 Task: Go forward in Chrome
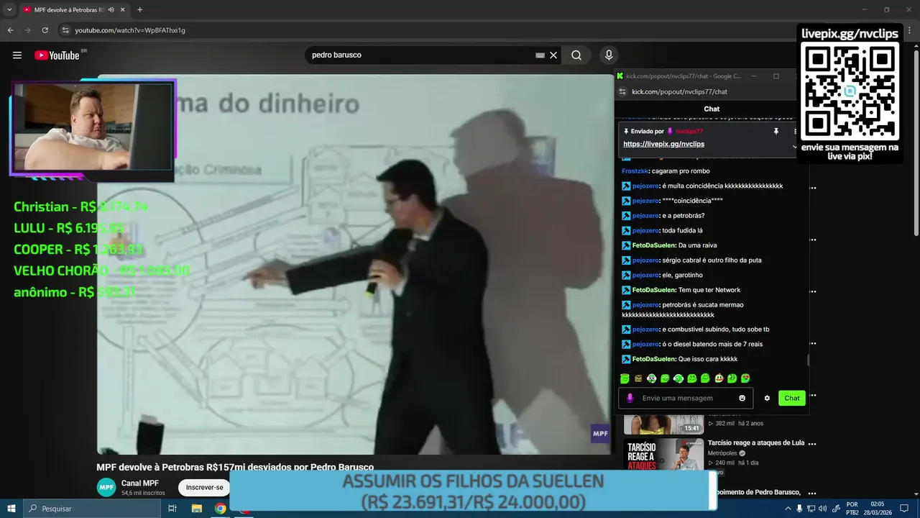coord(27,30)
